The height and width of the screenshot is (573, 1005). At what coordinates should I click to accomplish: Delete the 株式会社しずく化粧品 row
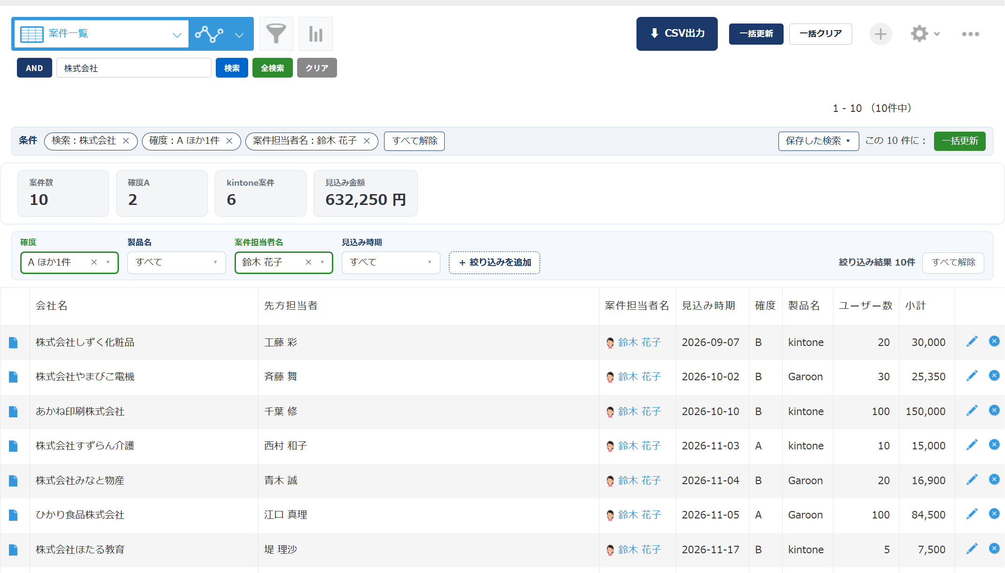click(994, 341)
